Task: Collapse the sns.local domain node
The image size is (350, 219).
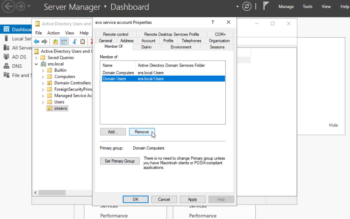Action: (x=36, y=64)
